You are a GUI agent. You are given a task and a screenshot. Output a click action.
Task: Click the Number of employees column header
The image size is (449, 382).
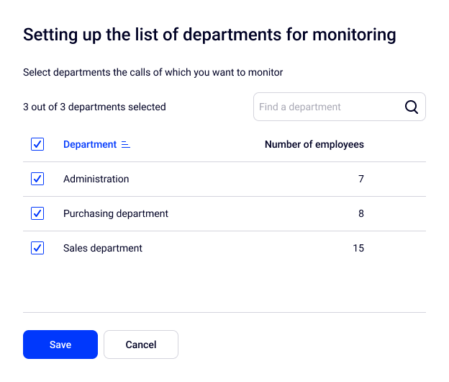(314, 144)
